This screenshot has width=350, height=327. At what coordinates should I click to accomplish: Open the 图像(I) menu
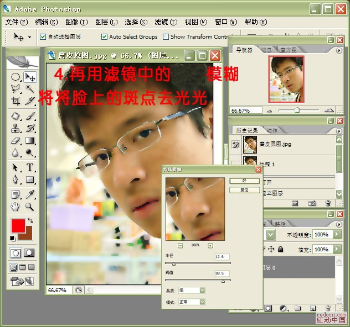point(76,22)
